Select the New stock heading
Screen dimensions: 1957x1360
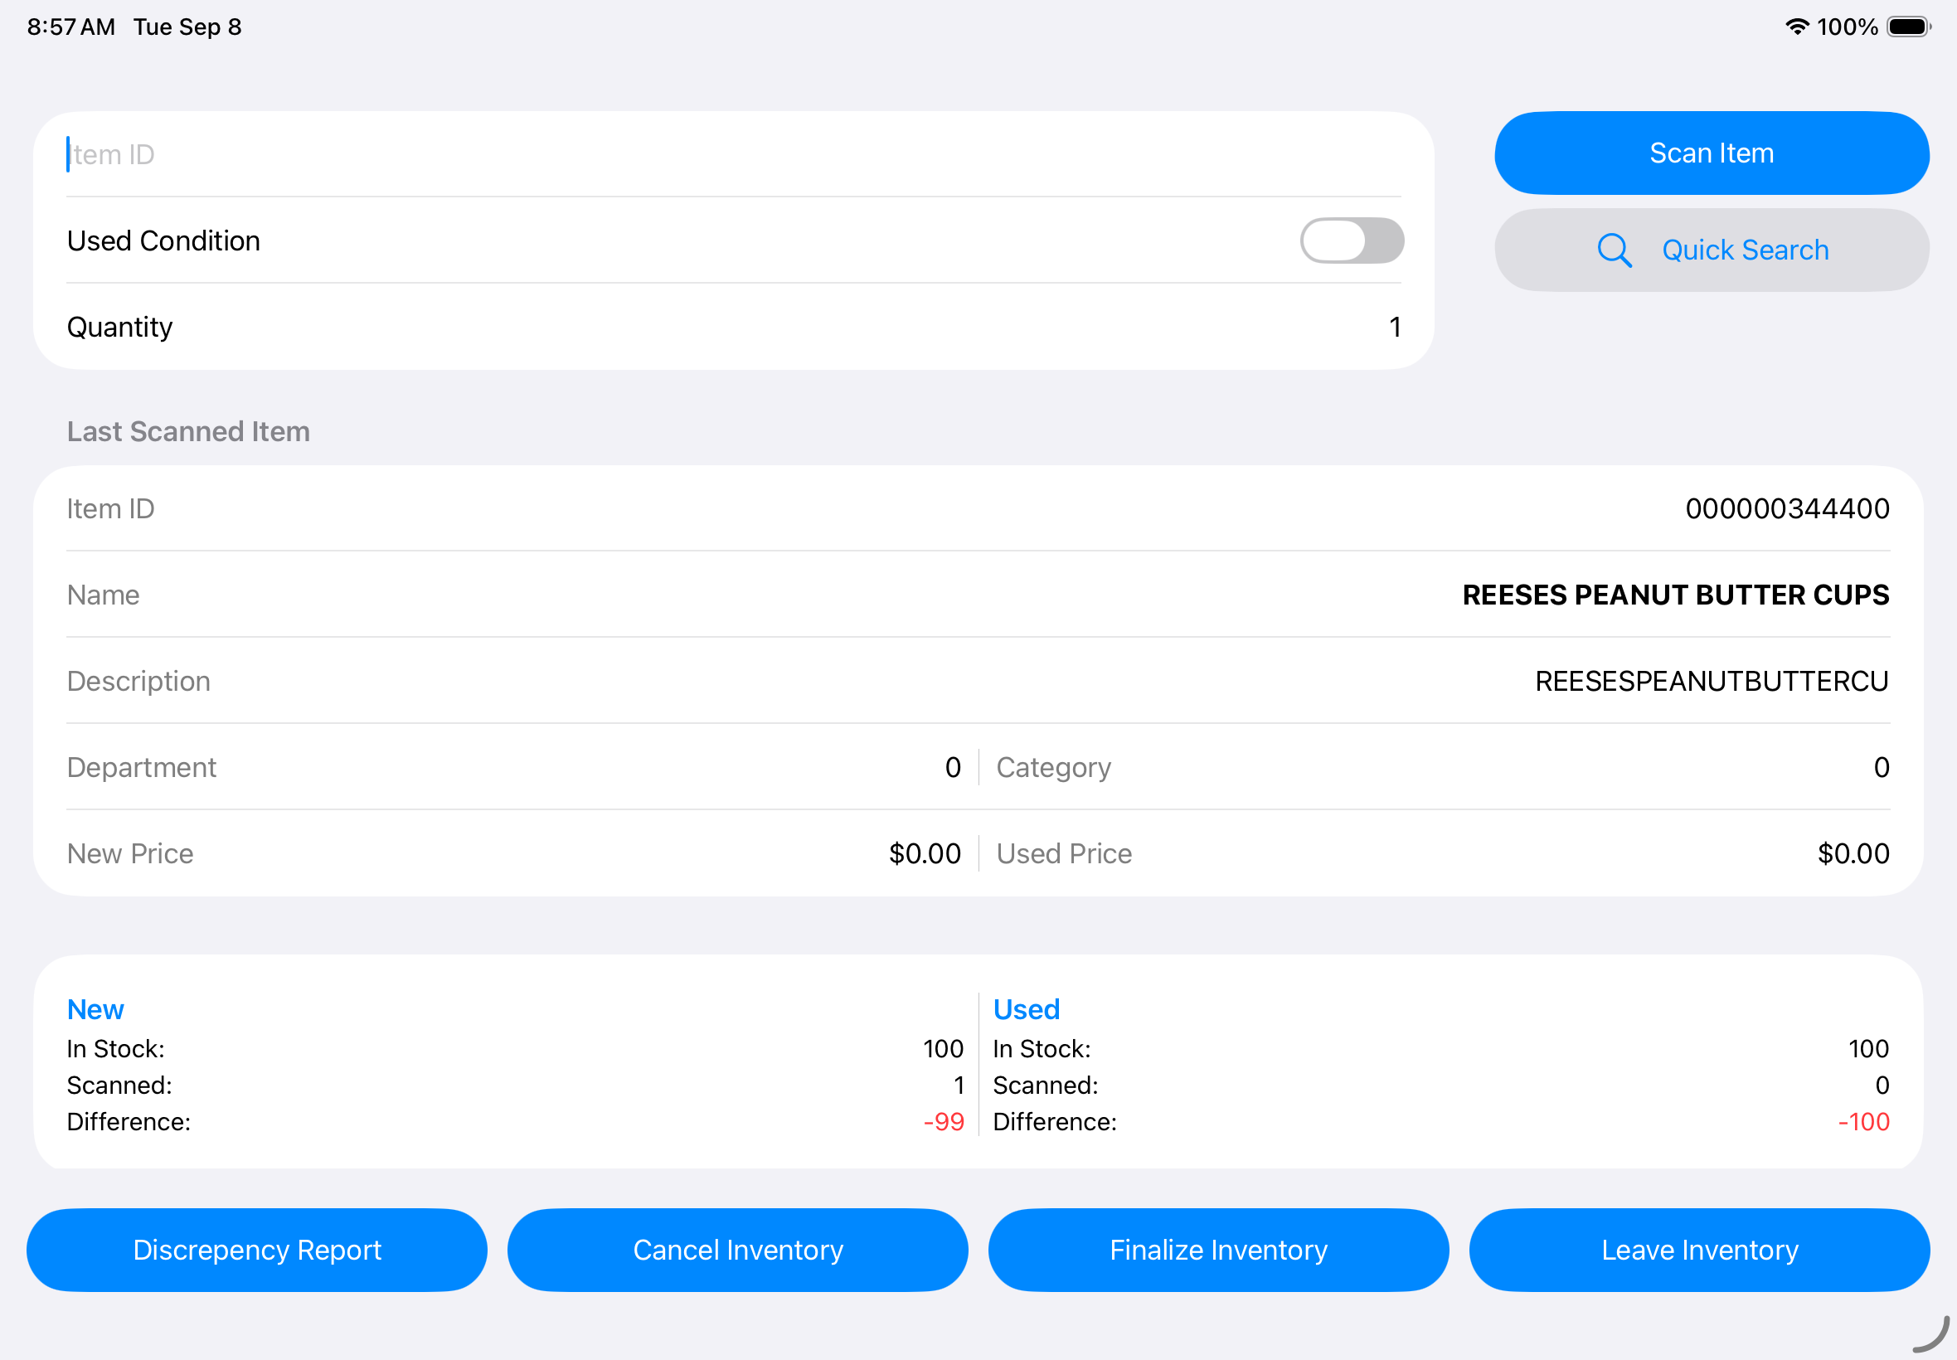coord(95,1009)
